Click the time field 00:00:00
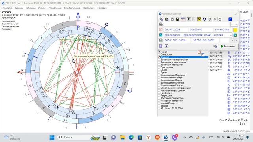The image size is (253, 142). (201, 30)
